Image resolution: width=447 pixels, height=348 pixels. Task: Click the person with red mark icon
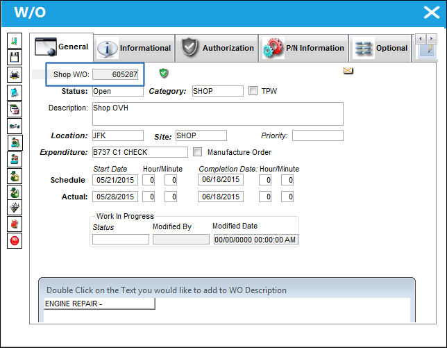[15, 160]
